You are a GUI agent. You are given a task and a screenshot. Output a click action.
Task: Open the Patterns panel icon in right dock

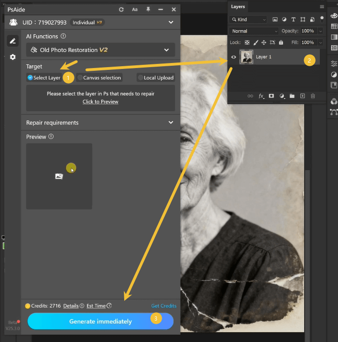(334, 48)
